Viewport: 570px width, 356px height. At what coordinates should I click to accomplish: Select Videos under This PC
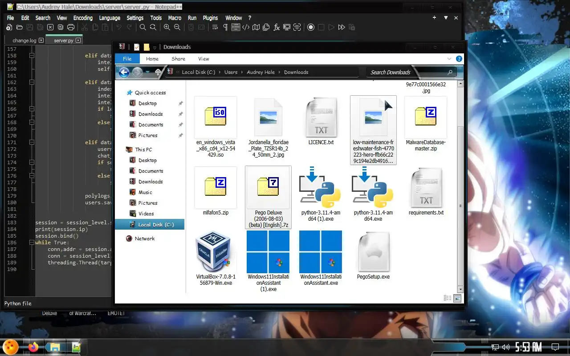coord(146,214)
